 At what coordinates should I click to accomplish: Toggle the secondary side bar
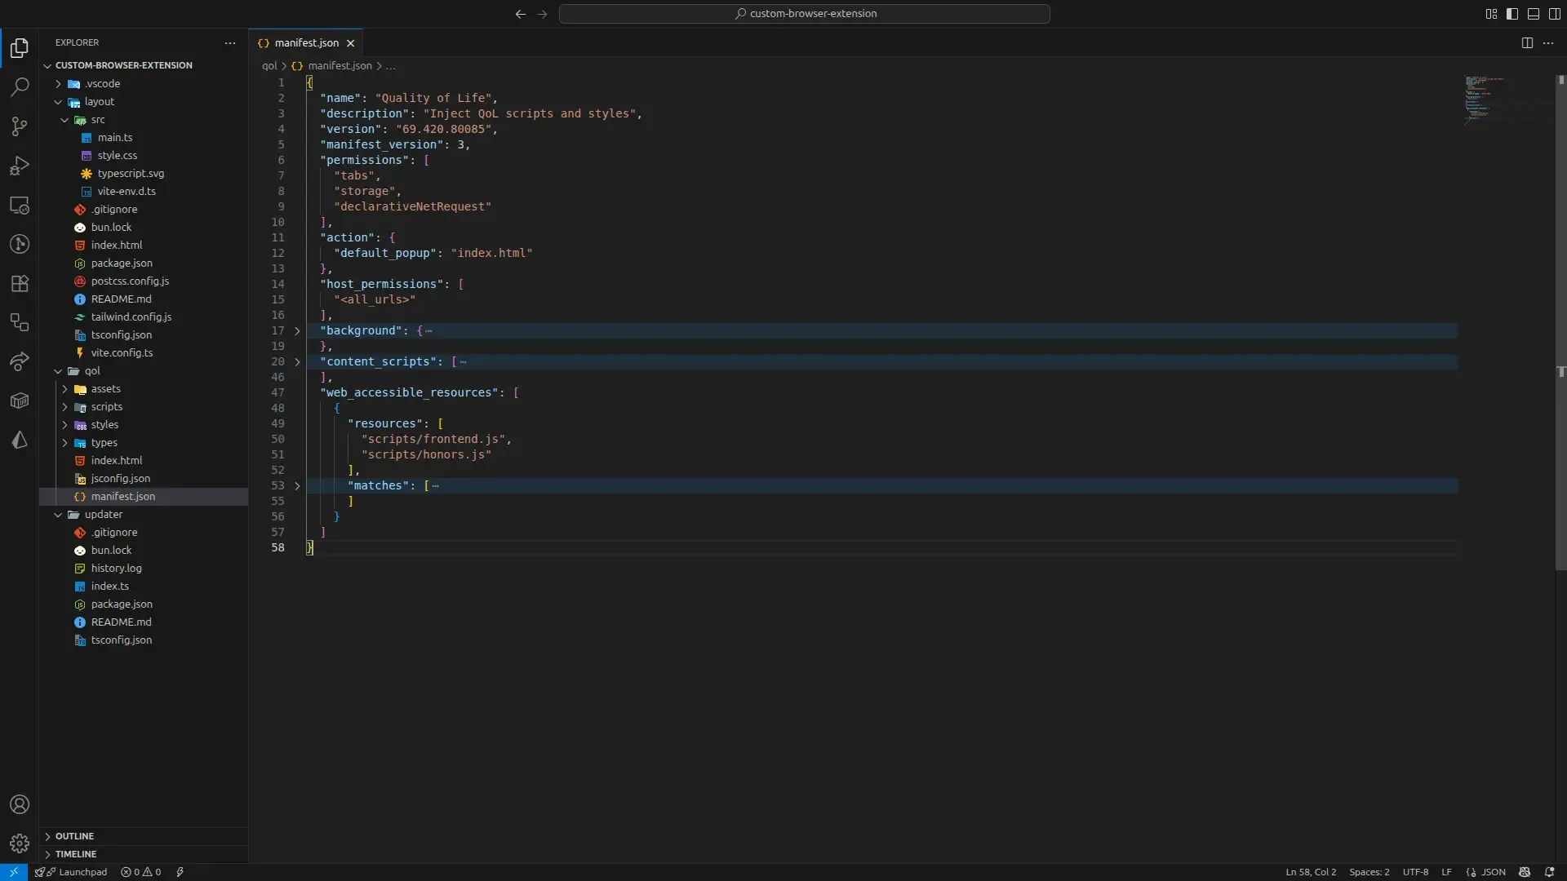(1555, 14)
